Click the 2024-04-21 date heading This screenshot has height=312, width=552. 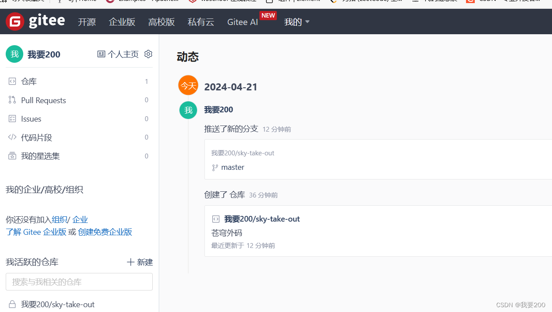tap(231, 87)
